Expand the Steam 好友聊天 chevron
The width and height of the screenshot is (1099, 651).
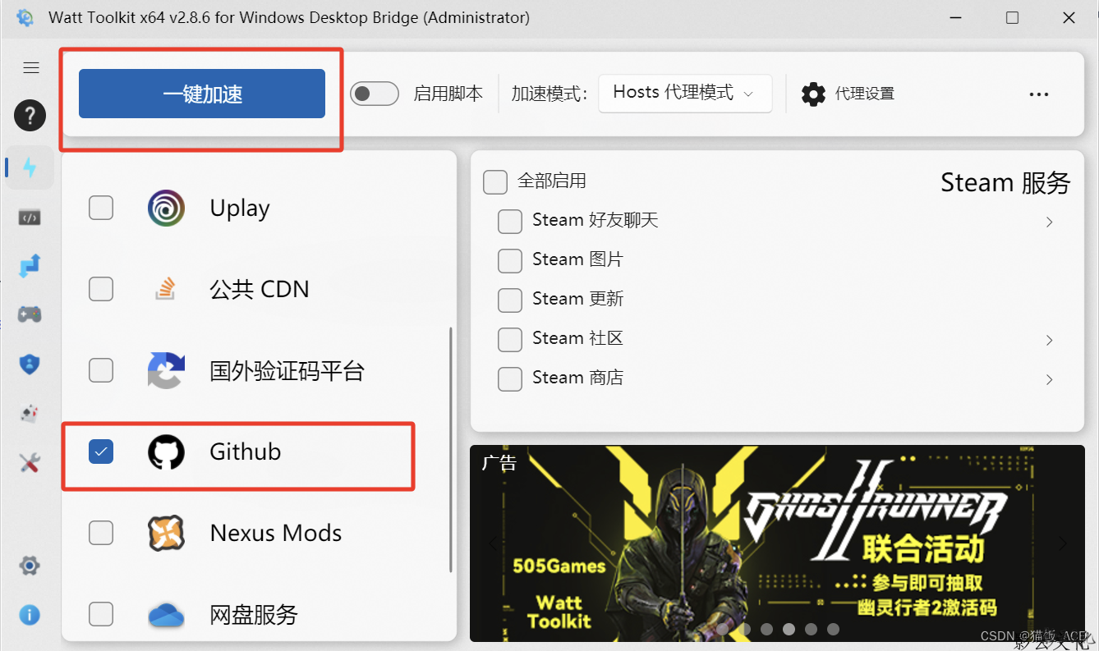pos(1049,222)
